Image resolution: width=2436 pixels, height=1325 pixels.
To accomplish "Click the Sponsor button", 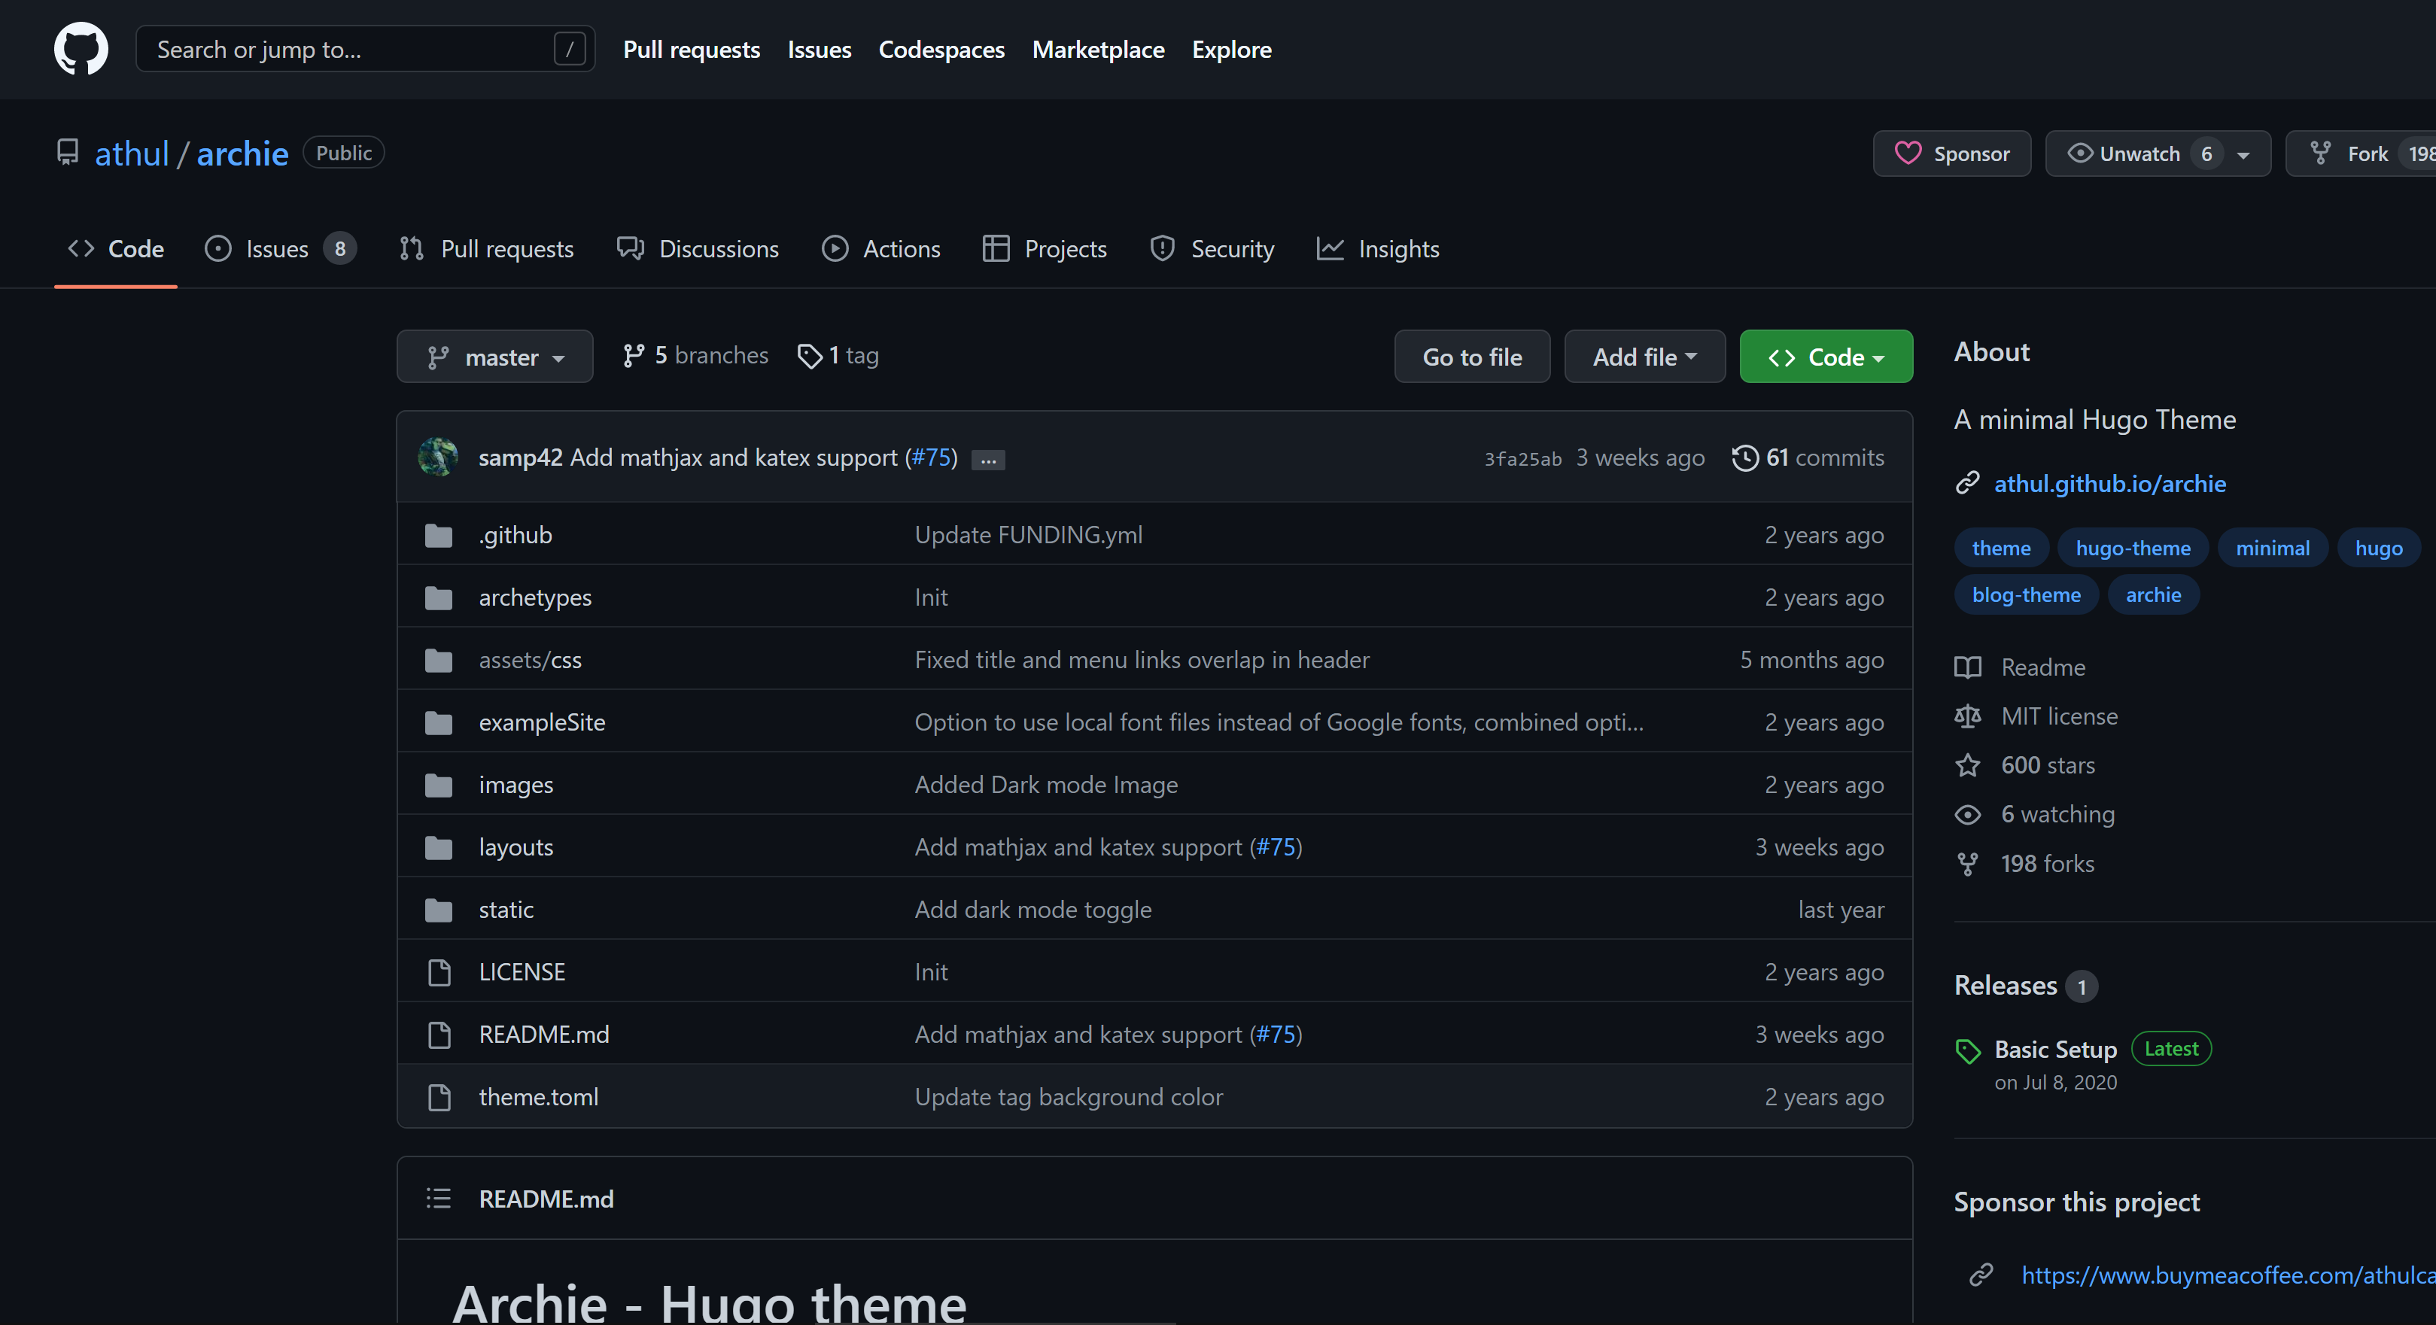I will click(x=1952, y=153).
